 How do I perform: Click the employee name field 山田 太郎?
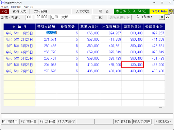click(x=71, y=17)
